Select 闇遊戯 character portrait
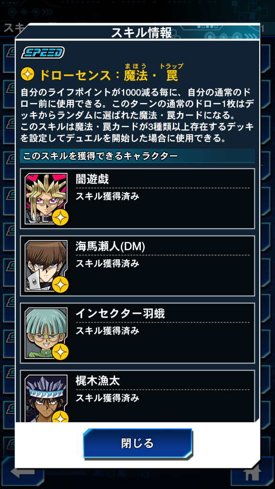Screen dimensions: 275x489 click(46, 198)
